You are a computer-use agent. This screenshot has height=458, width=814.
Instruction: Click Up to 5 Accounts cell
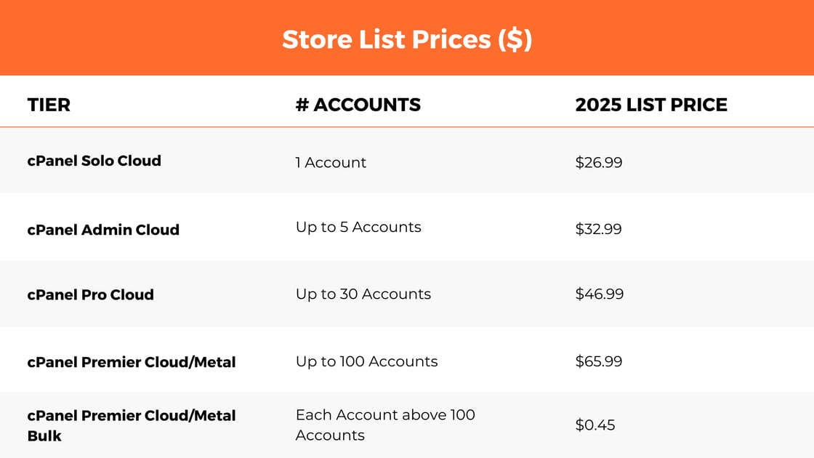tap(358, 227)
